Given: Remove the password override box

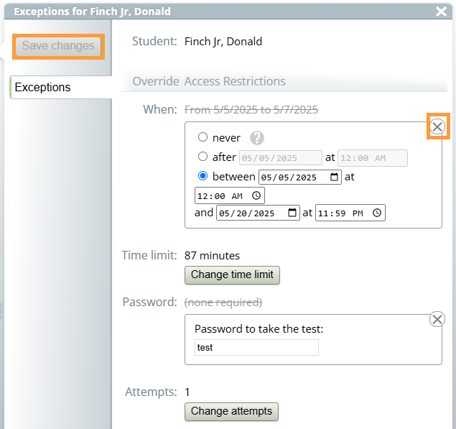Looking at the screenshot, I should pos(437,319).
